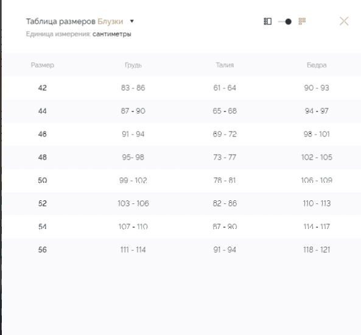Close the size table with X
Screen dimensions: 361x335
point(344,21)
